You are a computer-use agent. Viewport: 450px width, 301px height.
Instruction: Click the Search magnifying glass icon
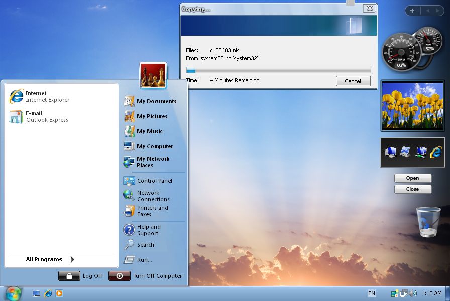[x=129, y=244]
